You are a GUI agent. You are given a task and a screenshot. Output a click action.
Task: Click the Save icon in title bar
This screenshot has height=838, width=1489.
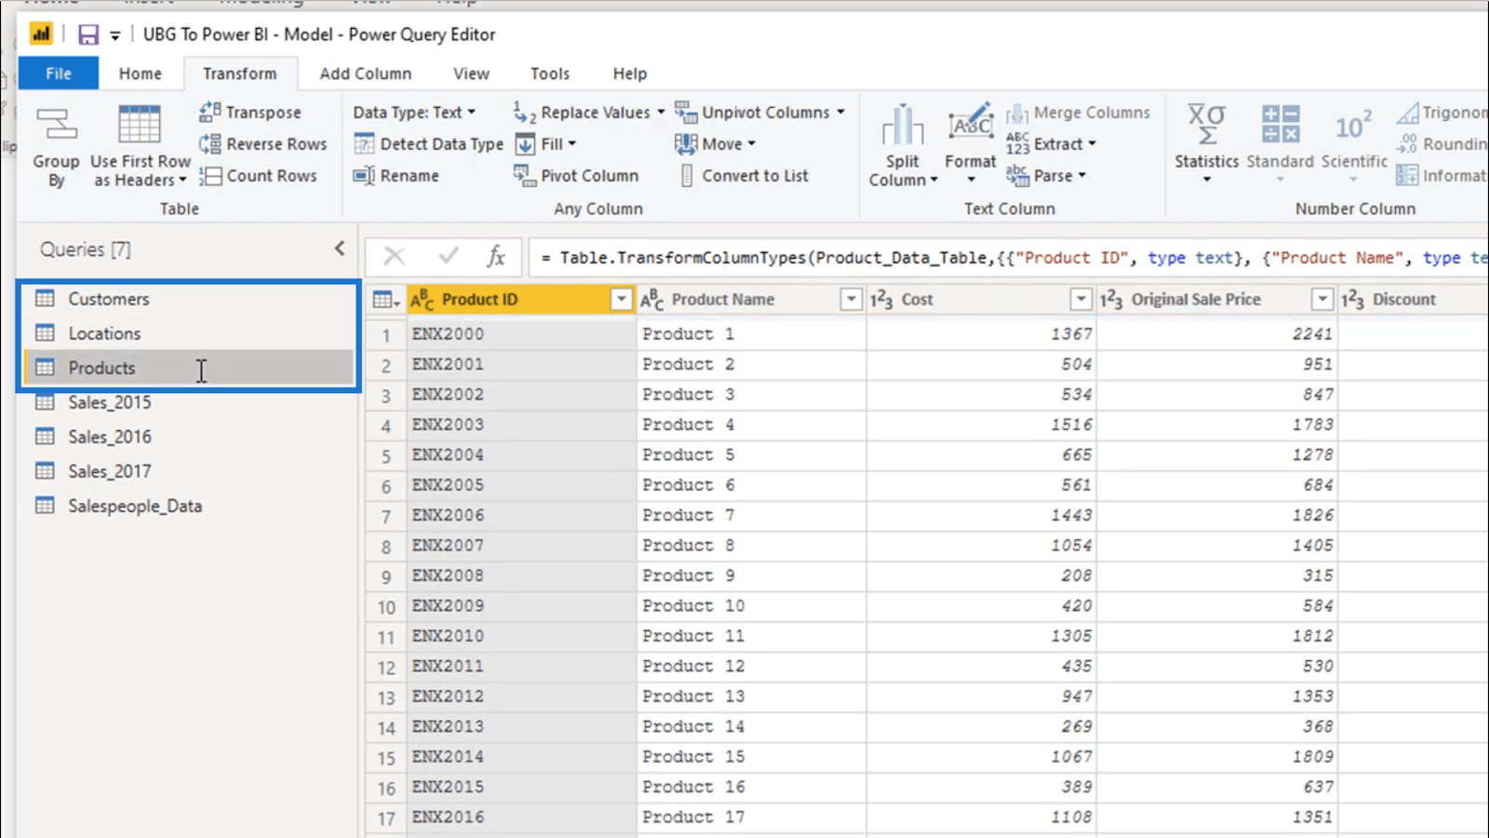coord(87,34)
